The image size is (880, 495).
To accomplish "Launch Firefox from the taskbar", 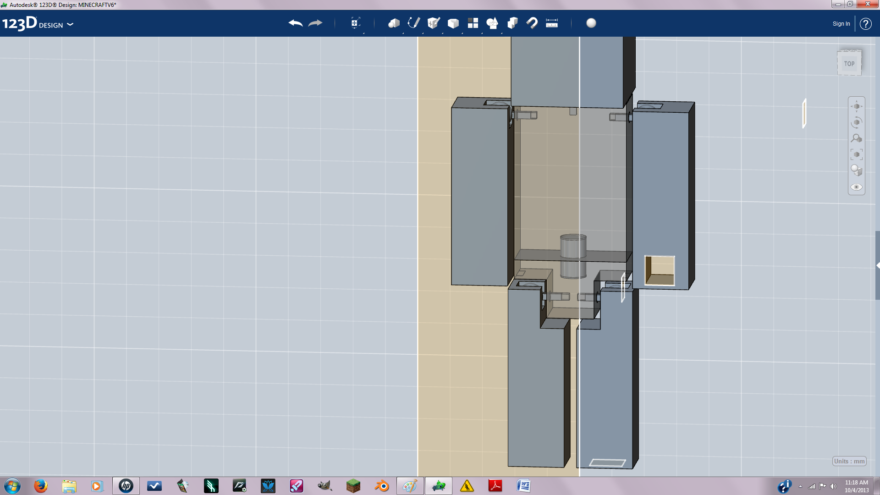I will point(41,486).
